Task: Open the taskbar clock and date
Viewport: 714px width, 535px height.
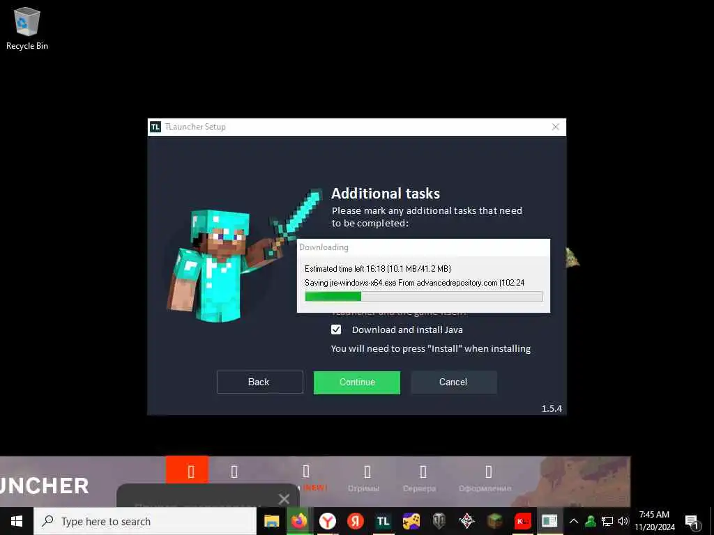Action: tap(655, 521)
